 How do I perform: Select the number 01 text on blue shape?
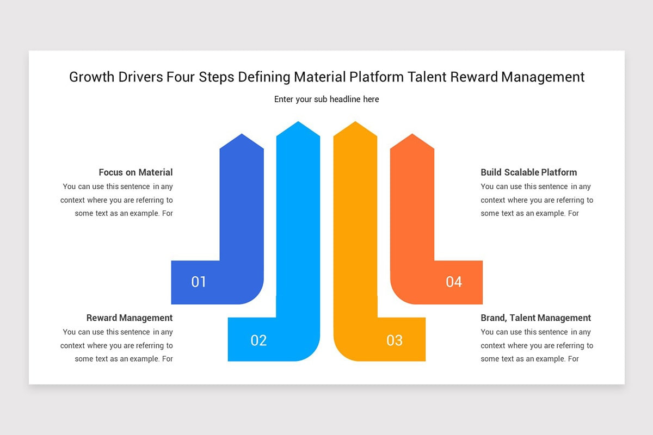point(199,282)
